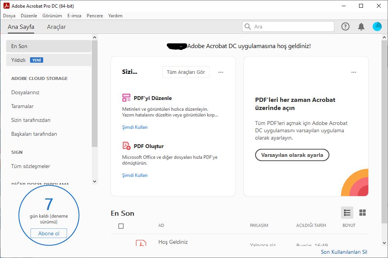The width and height of the screenshot is (388, 258).
Task: Click the BOYUT column header
Action: click(x=349, y=225)
